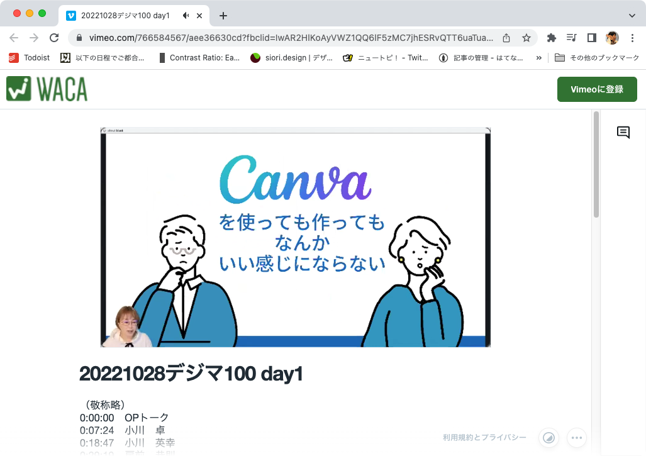
Task: Open the three-dots more options button
Action: point(577,438)
